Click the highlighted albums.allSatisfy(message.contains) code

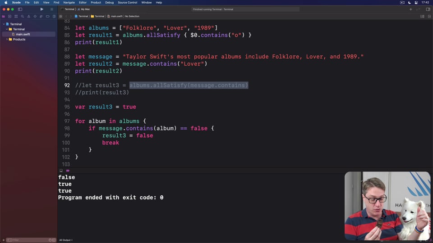click(x=189, y=85)
